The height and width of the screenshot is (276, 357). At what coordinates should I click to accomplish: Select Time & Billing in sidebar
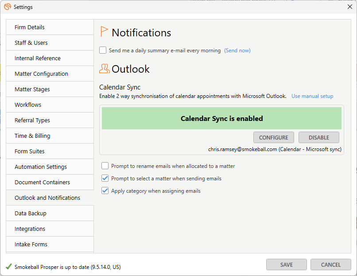[x=50, y=136]
